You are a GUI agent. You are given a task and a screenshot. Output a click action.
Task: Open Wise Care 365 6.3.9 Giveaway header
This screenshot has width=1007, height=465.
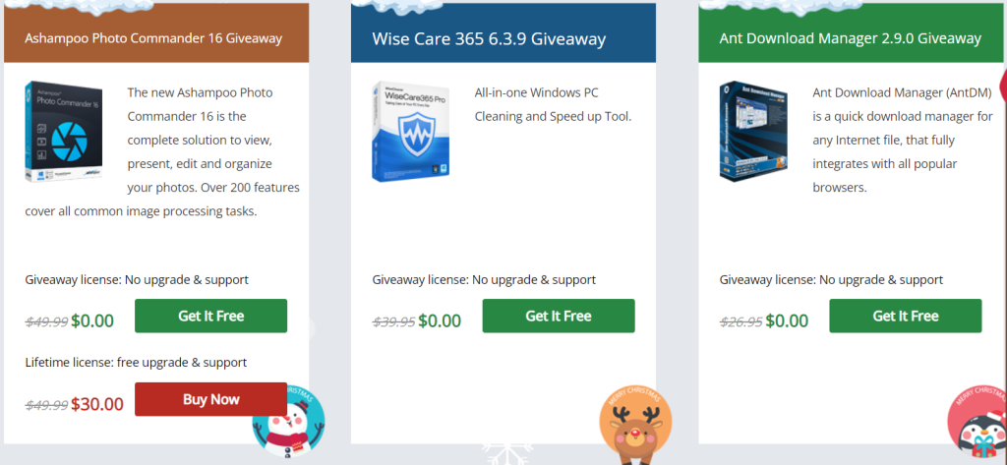(x=489, y=39)
